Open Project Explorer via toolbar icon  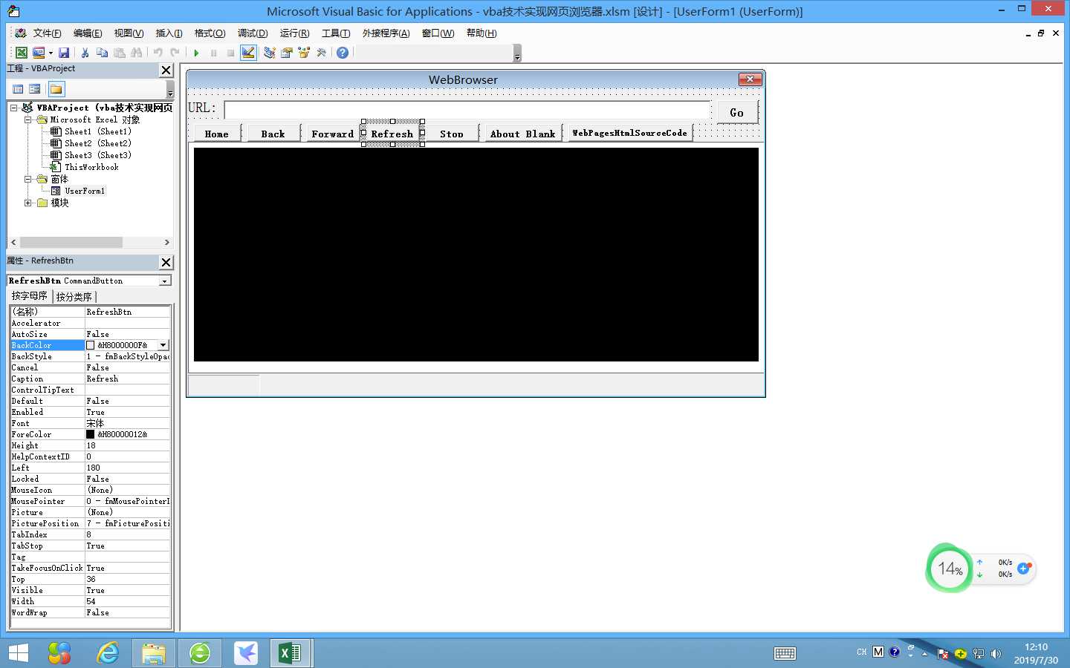point(269,53)
